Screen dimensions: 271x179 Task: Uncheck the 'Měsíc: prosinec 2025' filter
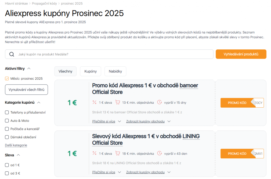click(7, 79)
